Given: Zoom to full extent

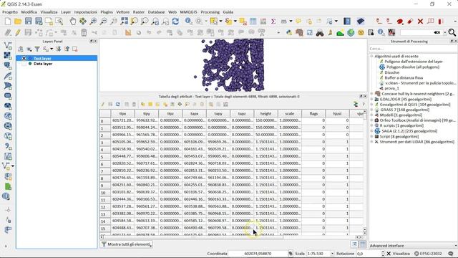Looking at the screenshot, I should pyautogui.click(x=124, y=21).
